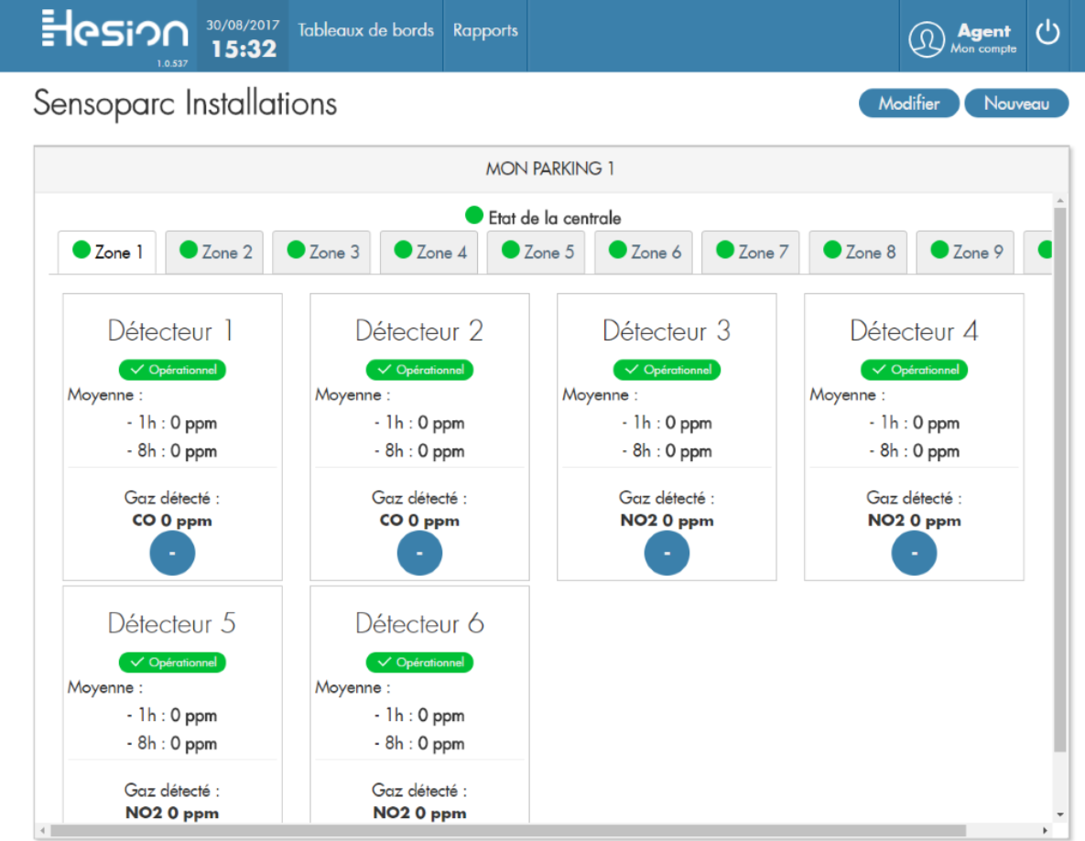This screenshot has width=1085, height=841.
Task: Click the round minus button under Détecteur 4
Action: 914,554
